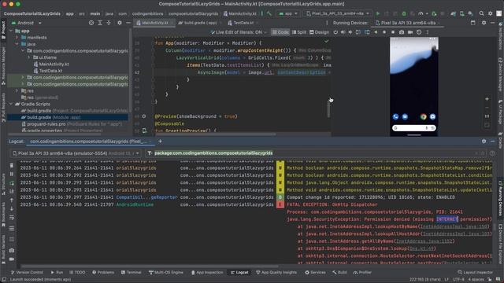
Task: Add a new Logcat tab with the plus
Action: pyautogui.click(x=160, y=141)
